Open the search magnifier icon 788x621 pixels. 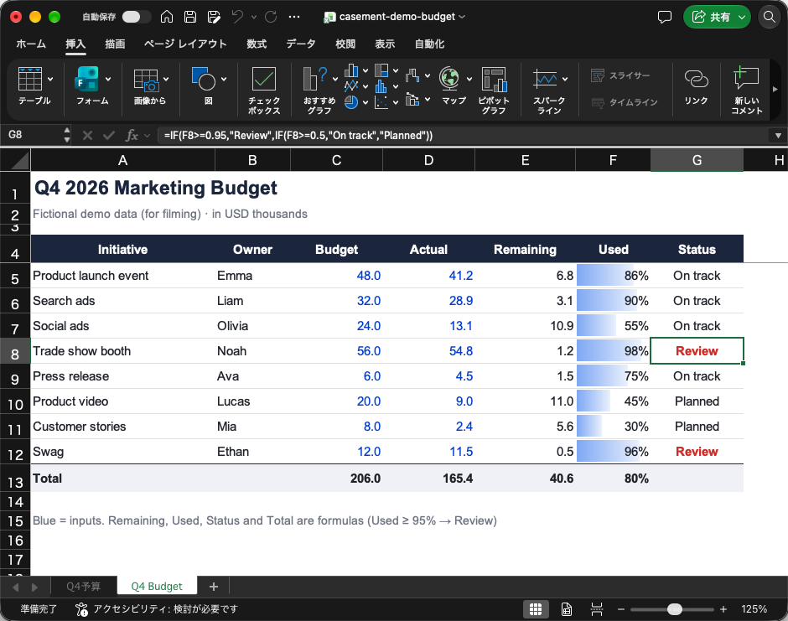(769, 17)
